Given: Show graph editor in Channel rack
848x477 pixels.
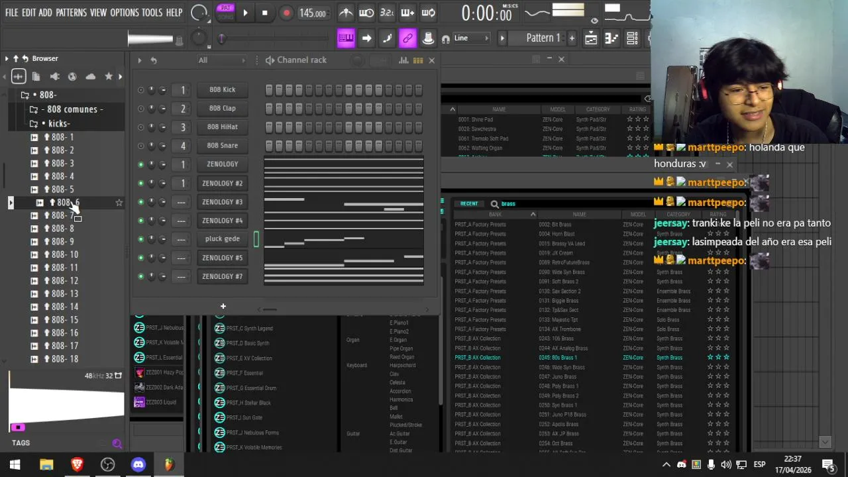Looking at the screenshot, I should point(403,60).
